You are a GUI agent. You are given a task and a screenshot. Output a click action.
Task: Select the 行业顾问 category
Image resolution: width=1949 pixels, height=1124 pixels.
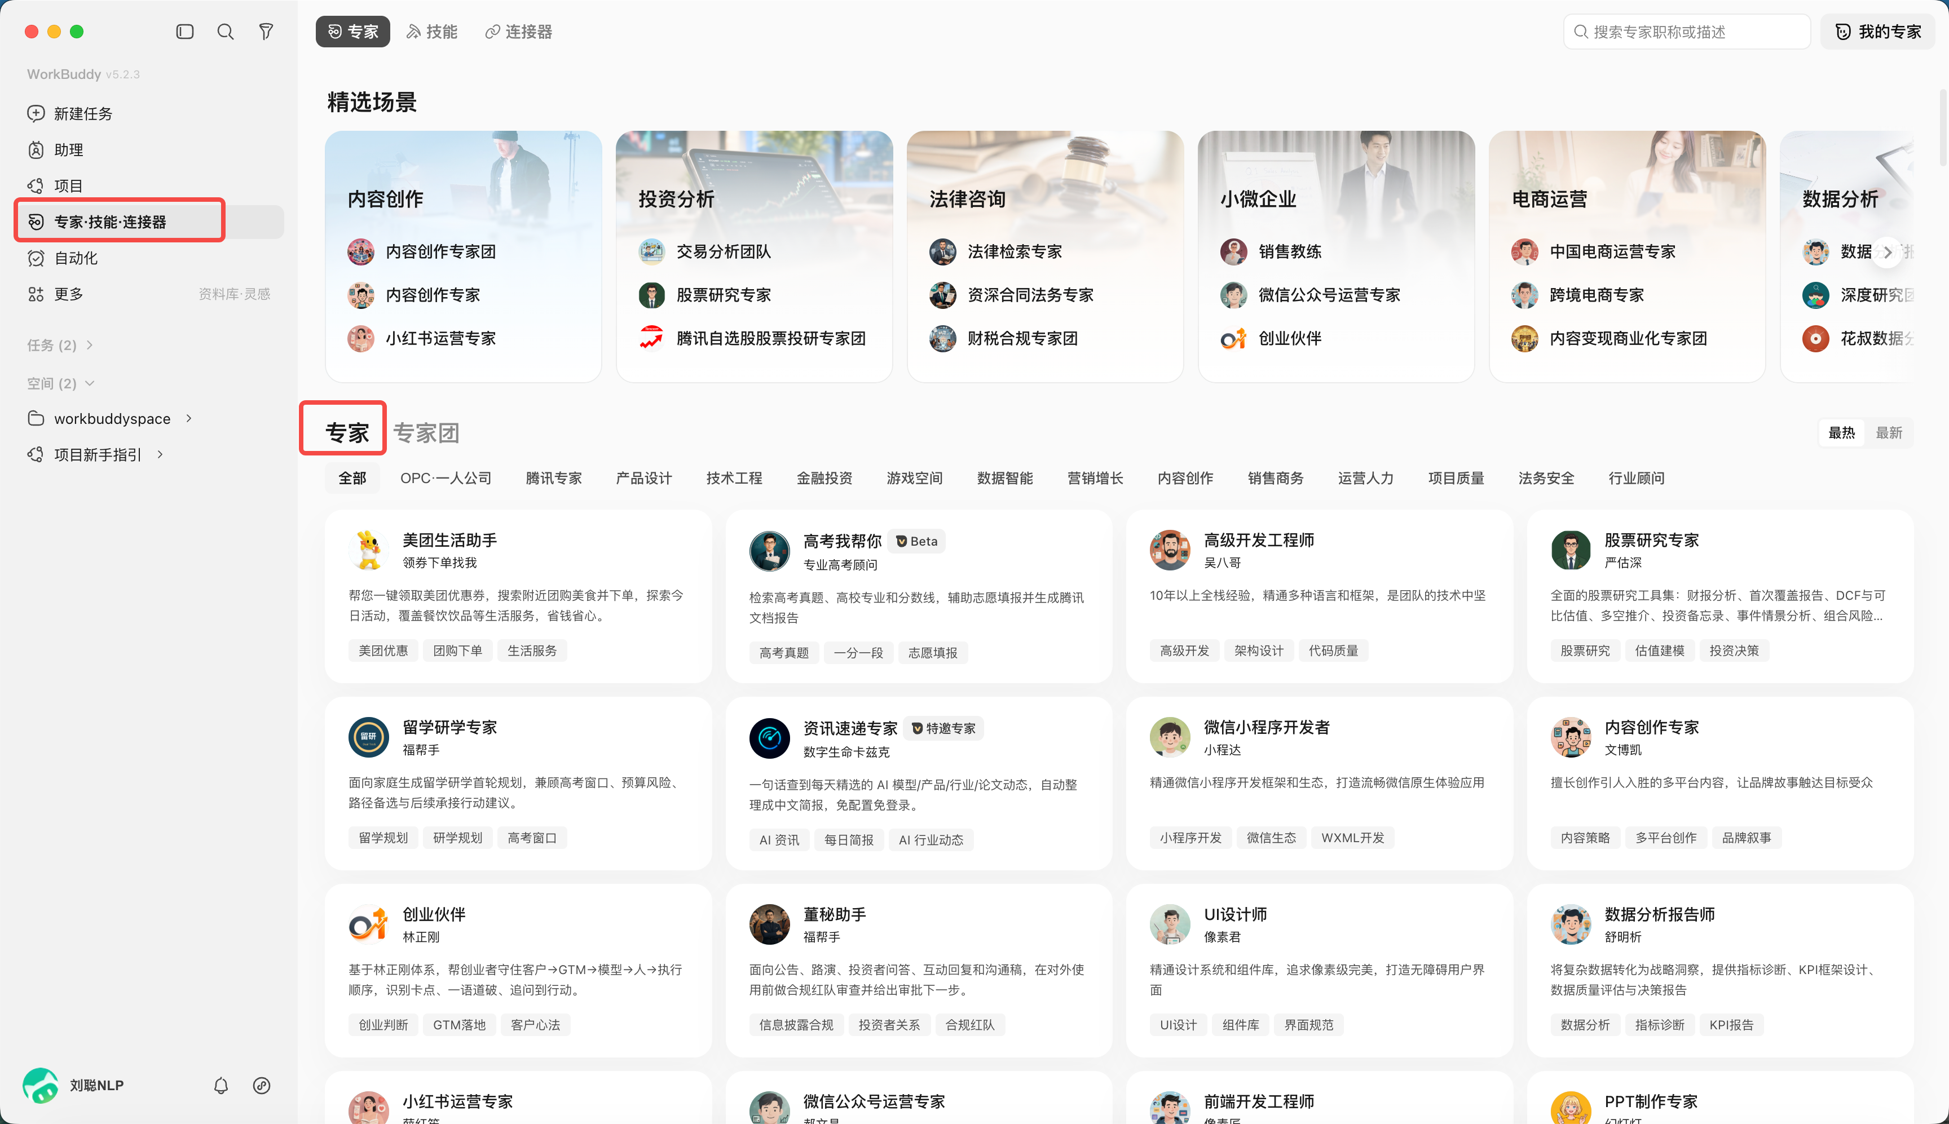tap(1635, 479)
